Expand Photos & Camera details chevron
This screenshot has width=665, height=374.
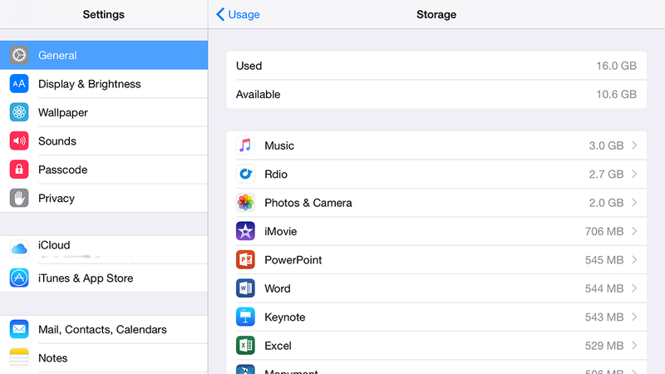(x=634, y=203)
